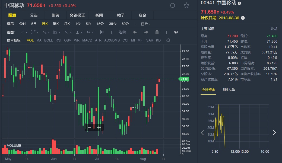Select the 图表 chart tab
Viewport: 282px width, 163px height.
point(12,15)
